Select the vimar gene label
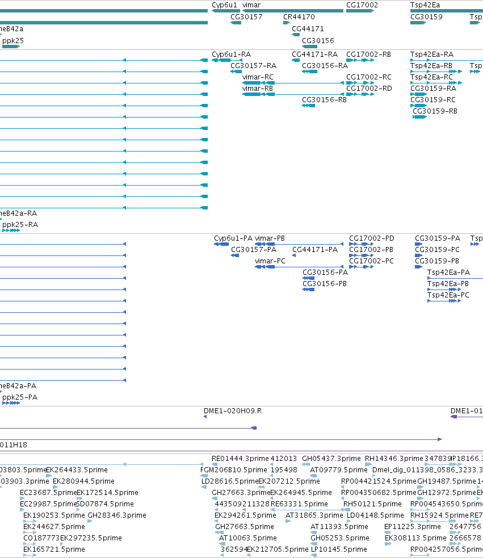 251,5
